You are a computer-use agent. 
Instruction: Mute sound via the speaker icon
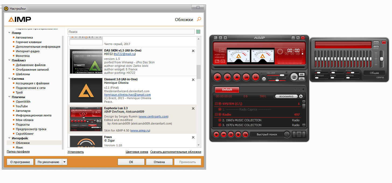click(287, 72)
